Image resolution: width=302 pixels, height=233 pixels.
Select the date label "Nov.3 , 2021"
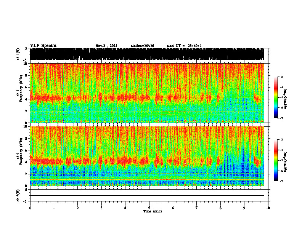coord(106,46)
